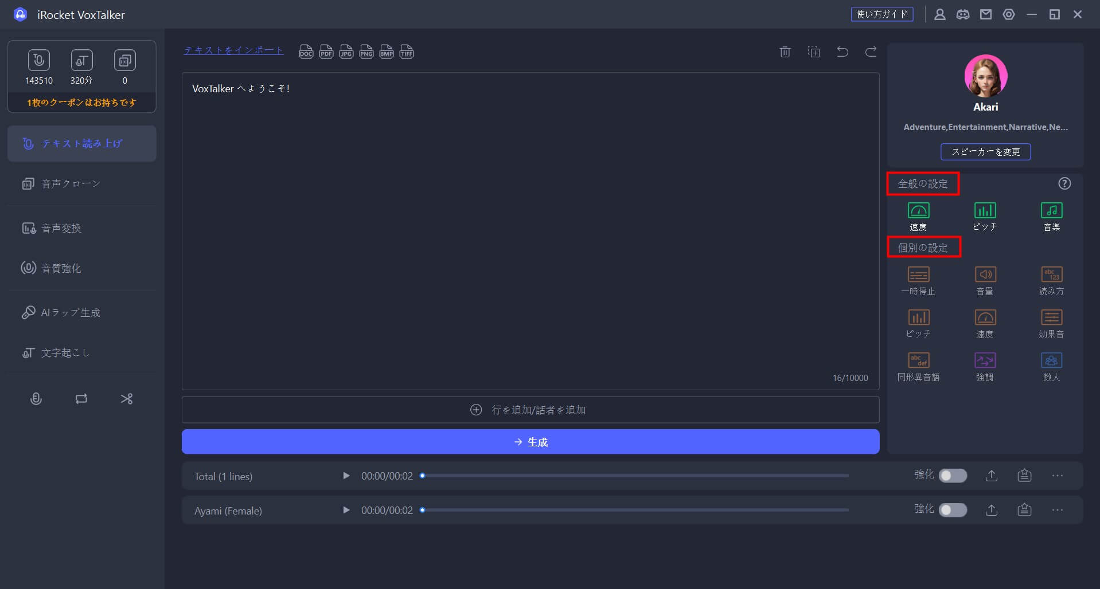Open 音声クローン section
Screen dimensions: 1100x589
[82, 184]
